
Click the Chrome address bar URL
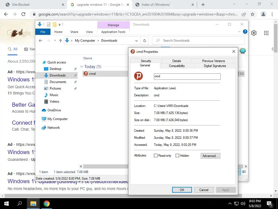138,14
